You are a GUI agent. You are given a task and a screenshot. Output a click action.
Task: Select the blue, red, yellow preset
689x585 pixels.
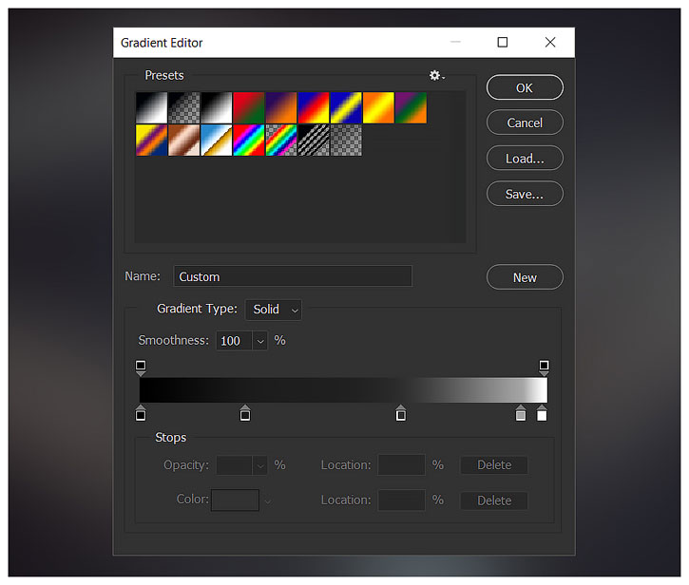(x=314, y=107)
